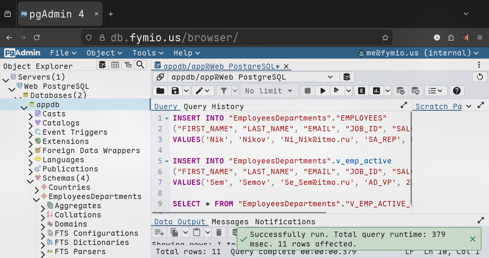Open the me@fymio.us user account menu
Image resolution: width=489 pixels, height=258 pixels.
418,53
